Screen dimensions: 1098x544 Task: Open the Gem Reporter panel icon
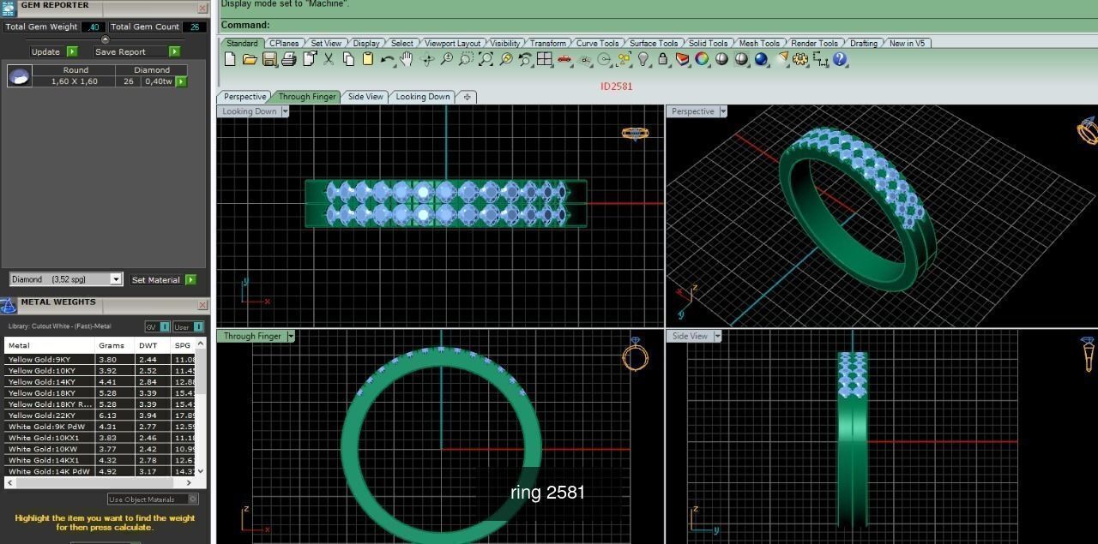click(8, 8)
